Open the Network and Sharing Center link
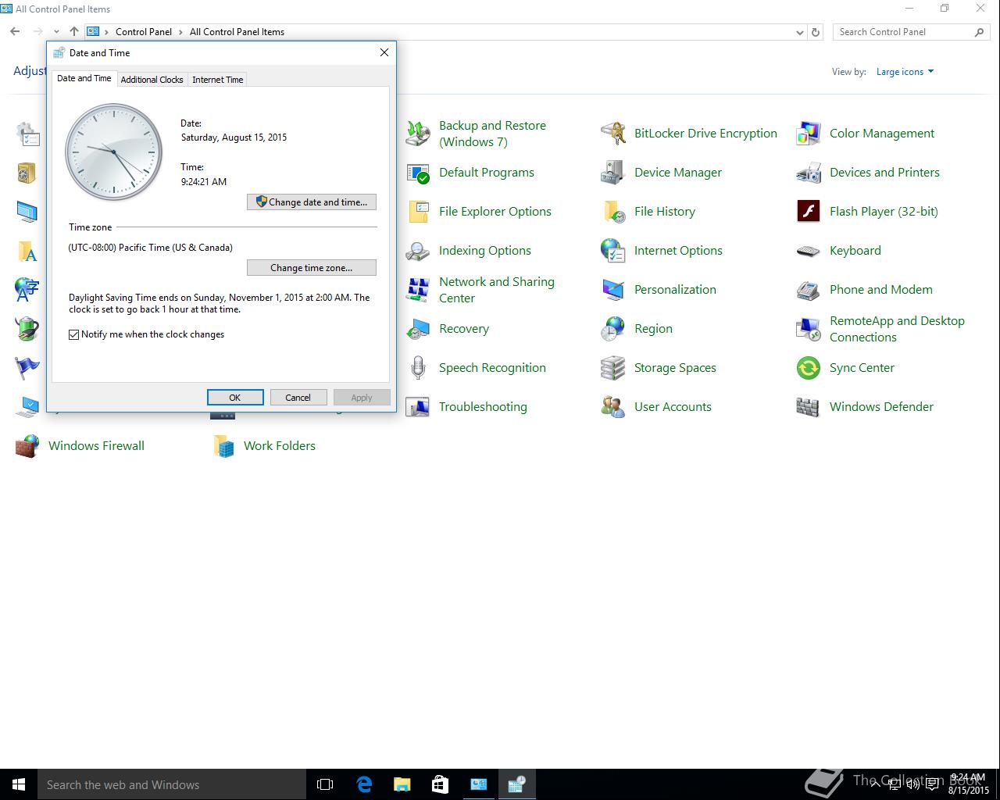 tap(496, 290)
